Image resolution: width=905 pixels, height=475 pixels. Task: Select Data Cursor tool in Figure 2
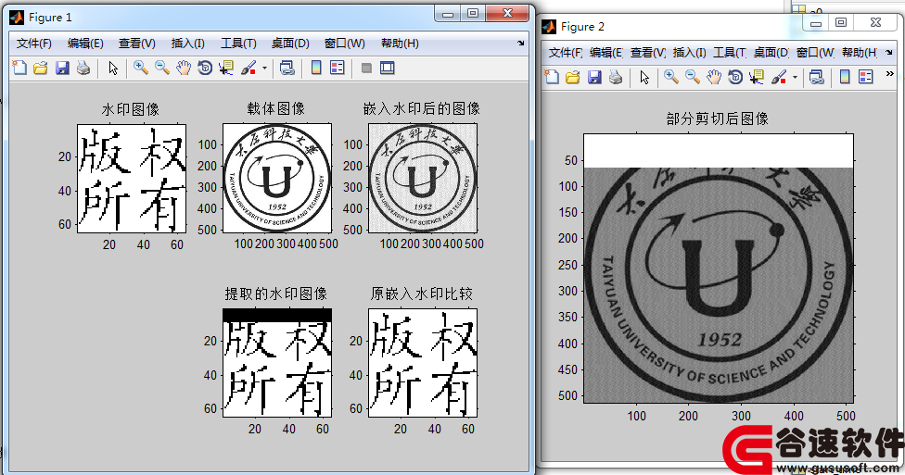(757, 77)
